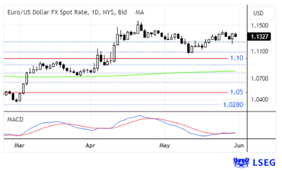Viewport: 282px width, 171px height.
Task: Click the MA indicator label
Action: 140,13
